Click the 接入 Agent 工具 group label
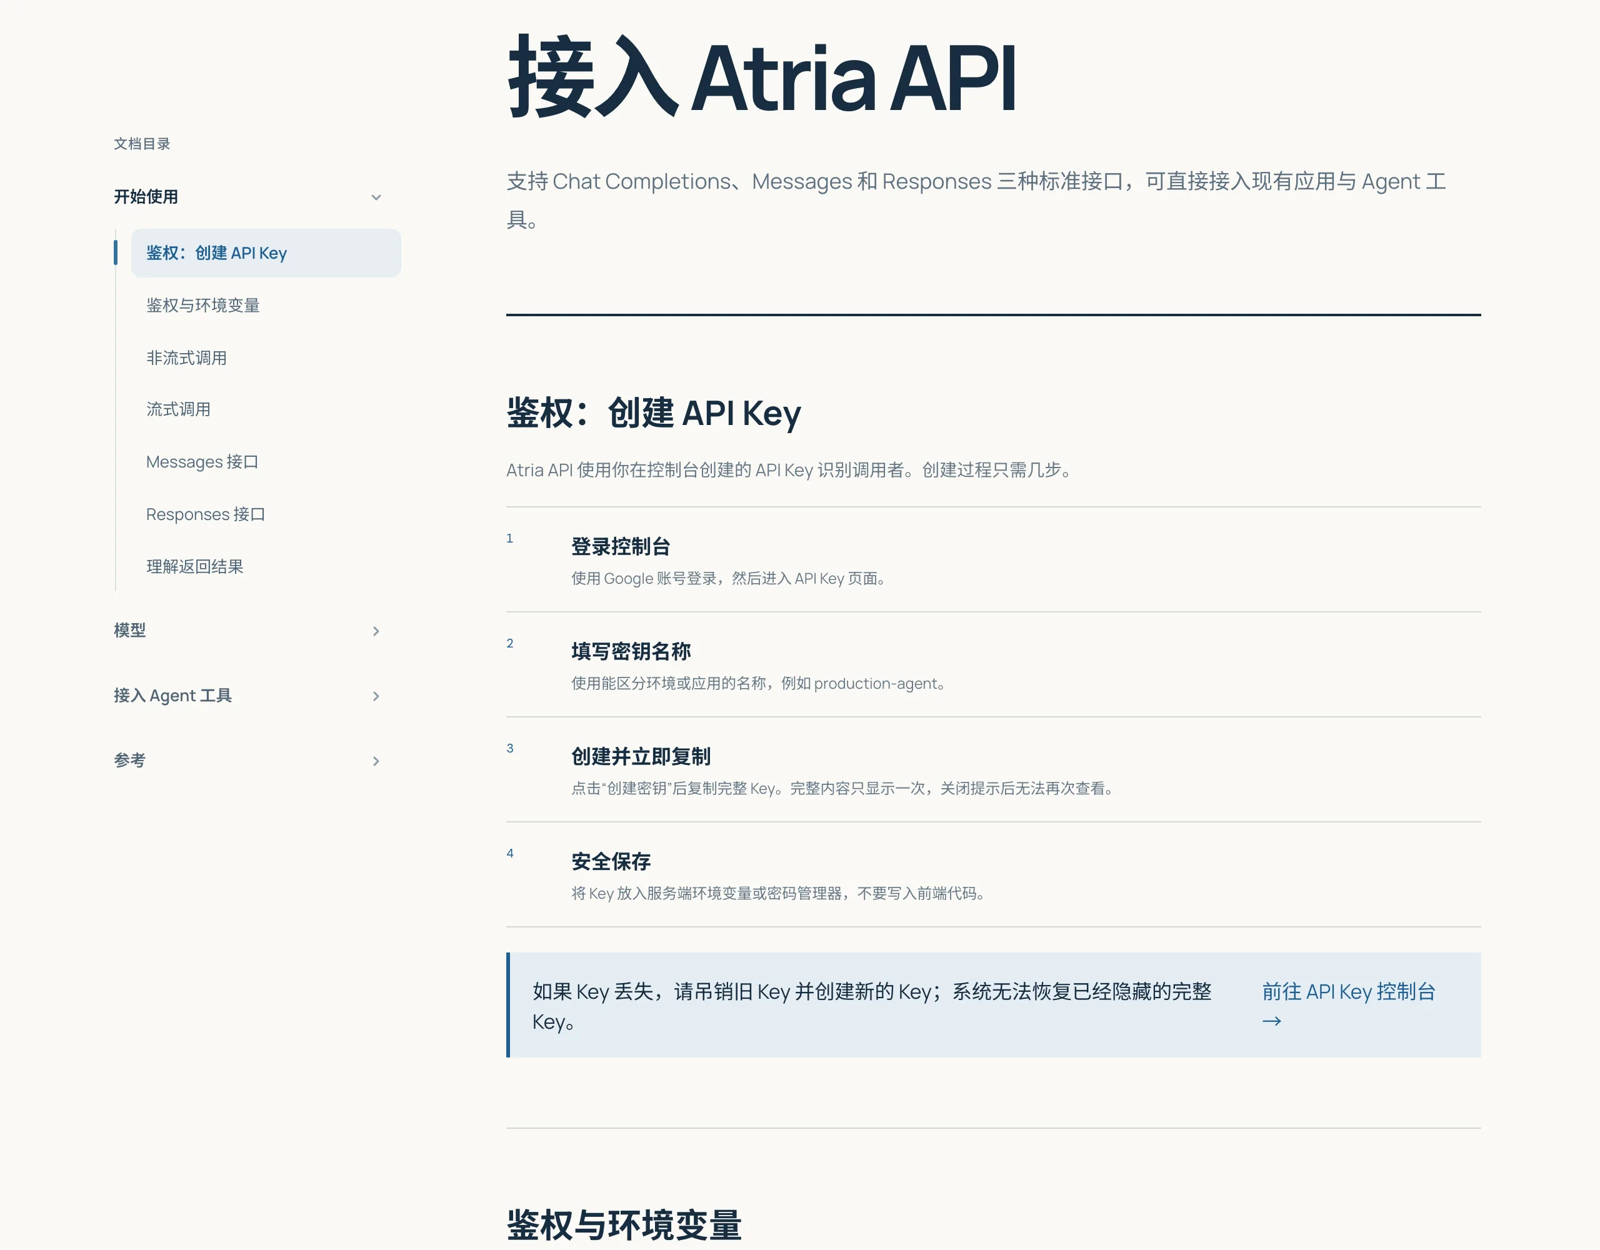 [173, 696]
